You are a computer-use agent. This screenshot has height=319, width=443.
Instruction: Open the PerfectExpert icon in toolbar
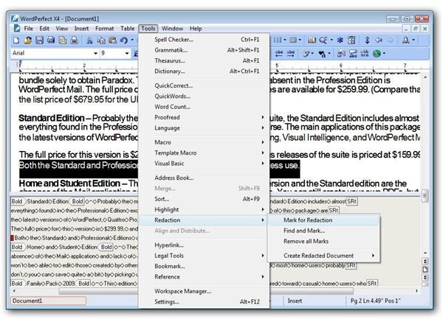(351, 40)
